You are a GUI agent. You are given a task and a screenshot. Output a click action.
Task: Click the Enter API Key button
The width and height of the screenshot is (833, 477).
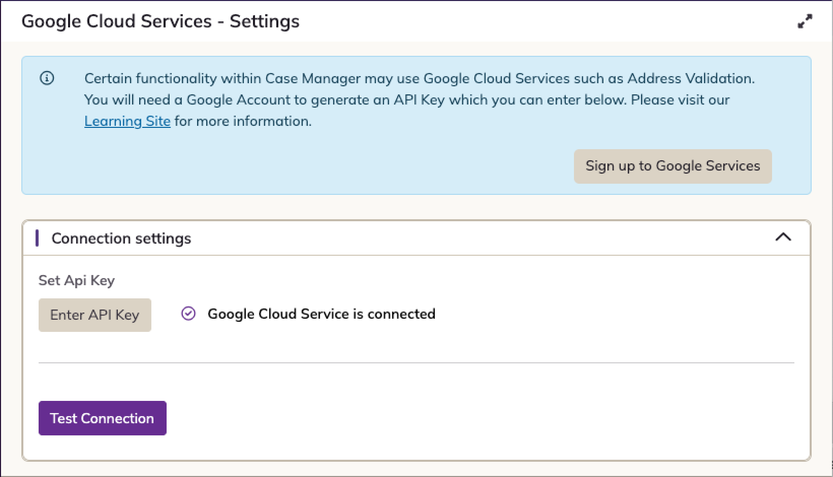pos(95,315)
